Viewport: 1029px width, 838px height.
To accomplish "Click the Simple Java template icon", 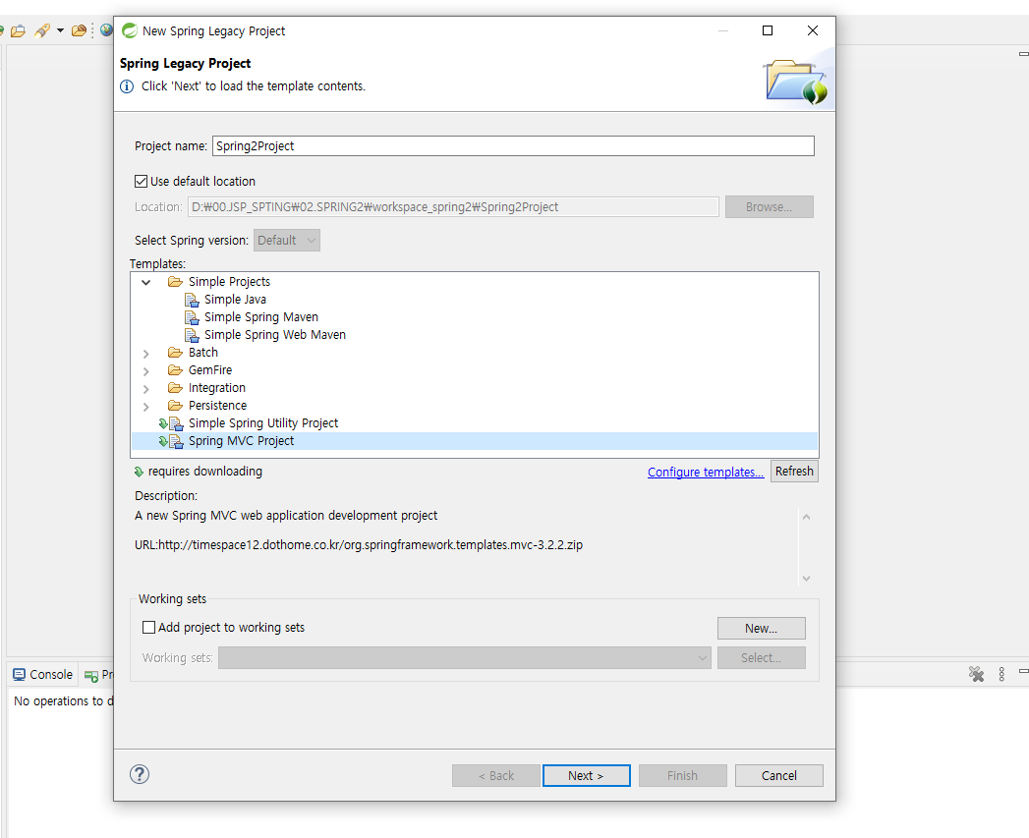I will tap(192, 300).
